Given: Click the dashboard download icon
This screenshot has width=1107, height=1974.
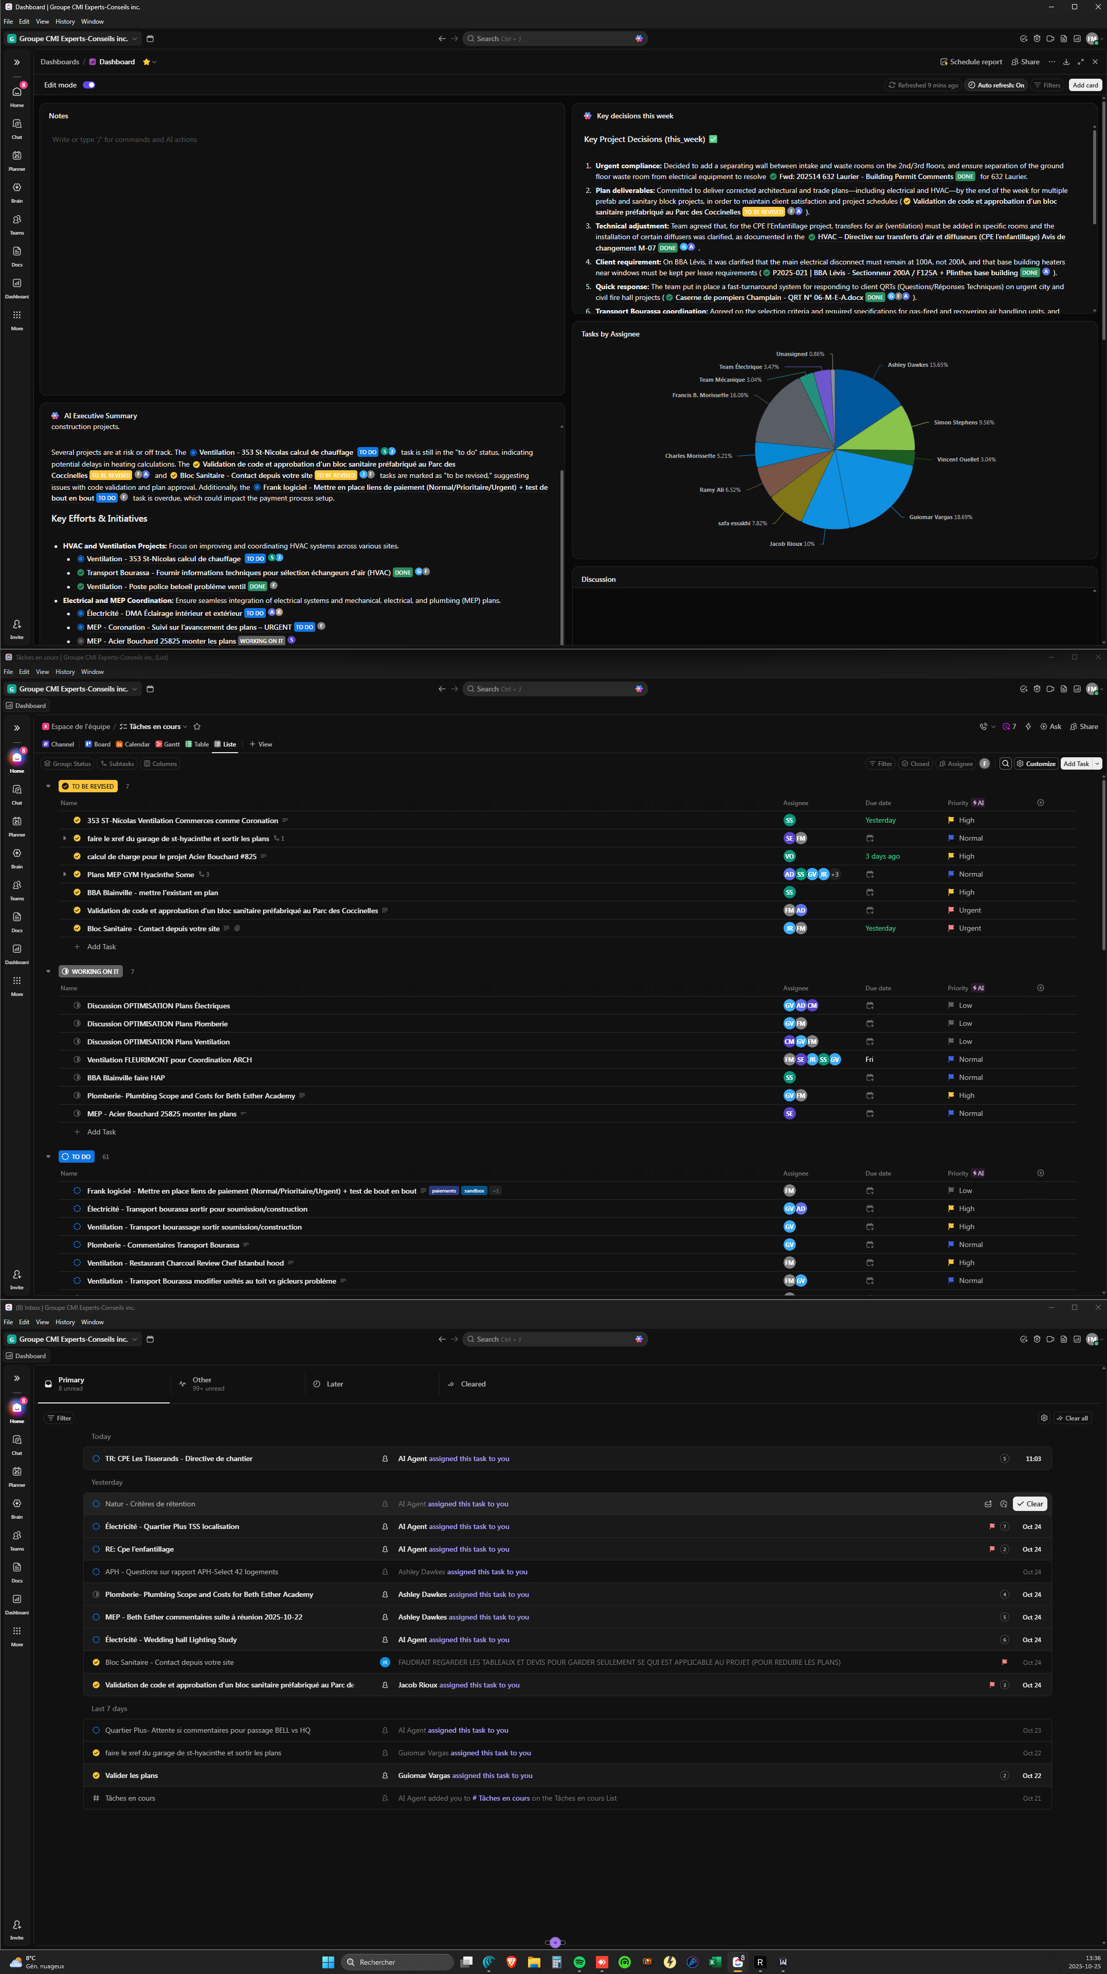Looking at the screenshot, I should 1066,62.
